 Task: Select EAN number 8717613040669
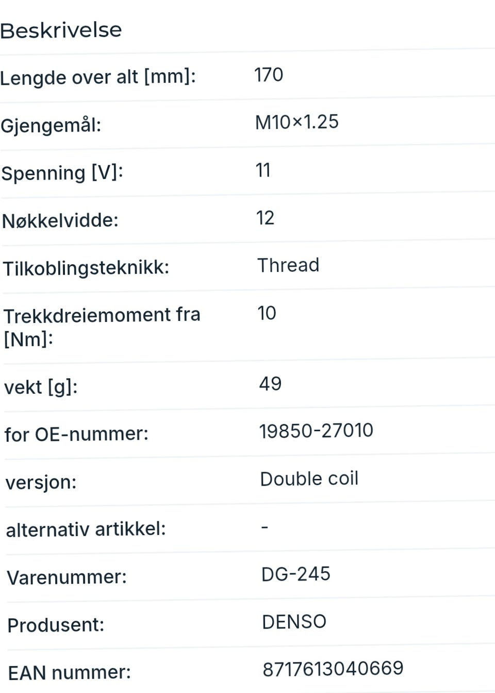coord(333,669)
